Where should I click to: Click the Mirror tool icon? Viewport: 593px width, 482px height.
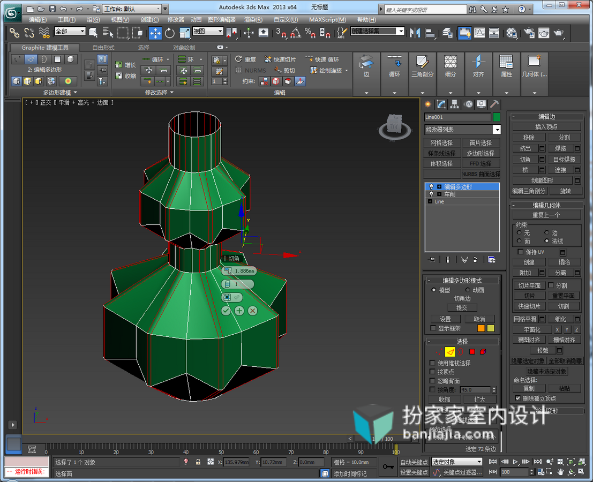click(x=415, y=33)
